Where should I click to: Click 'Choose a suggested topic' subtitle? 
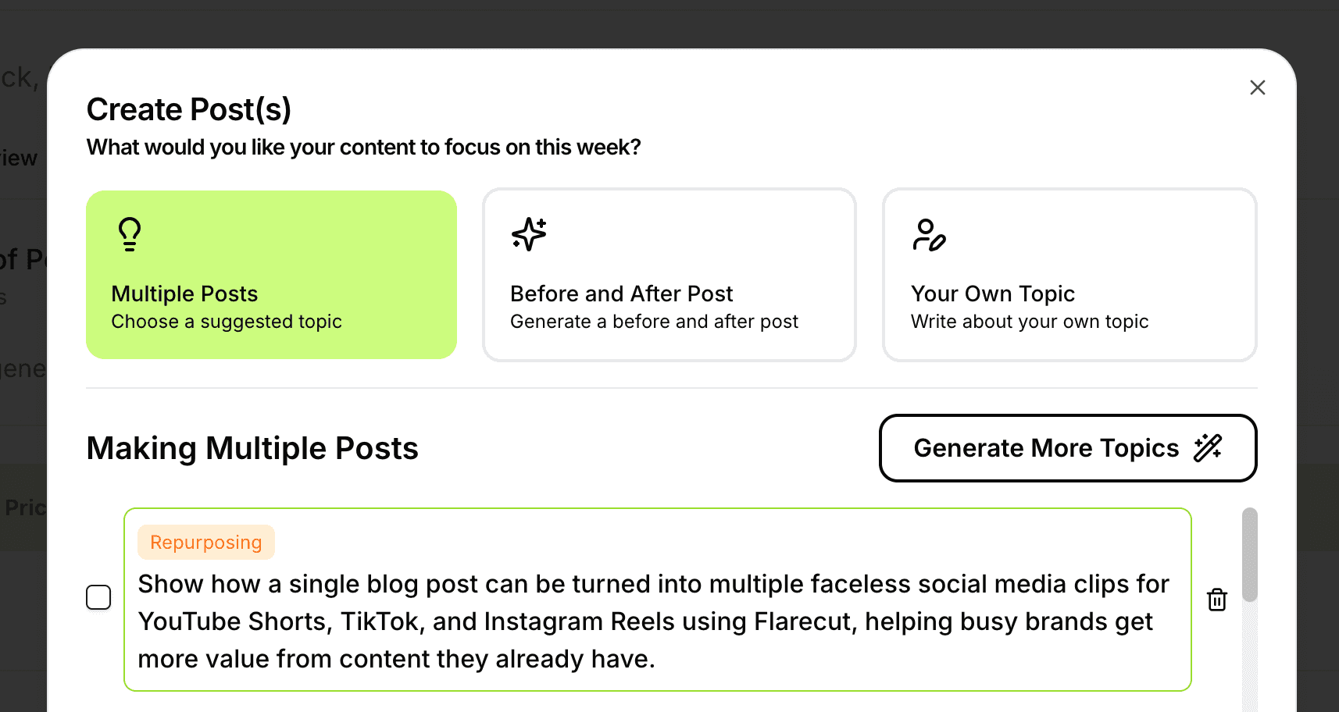tap(227, 322)
